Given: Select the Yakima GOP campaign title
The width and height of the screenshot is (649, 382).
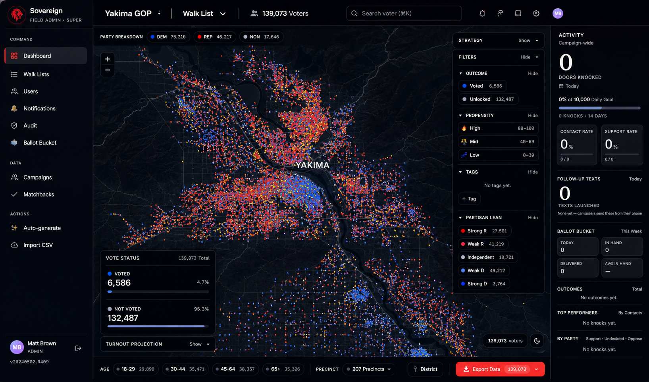Looking at the screenshot, I should pyautogui.click(x=128, y=14).
